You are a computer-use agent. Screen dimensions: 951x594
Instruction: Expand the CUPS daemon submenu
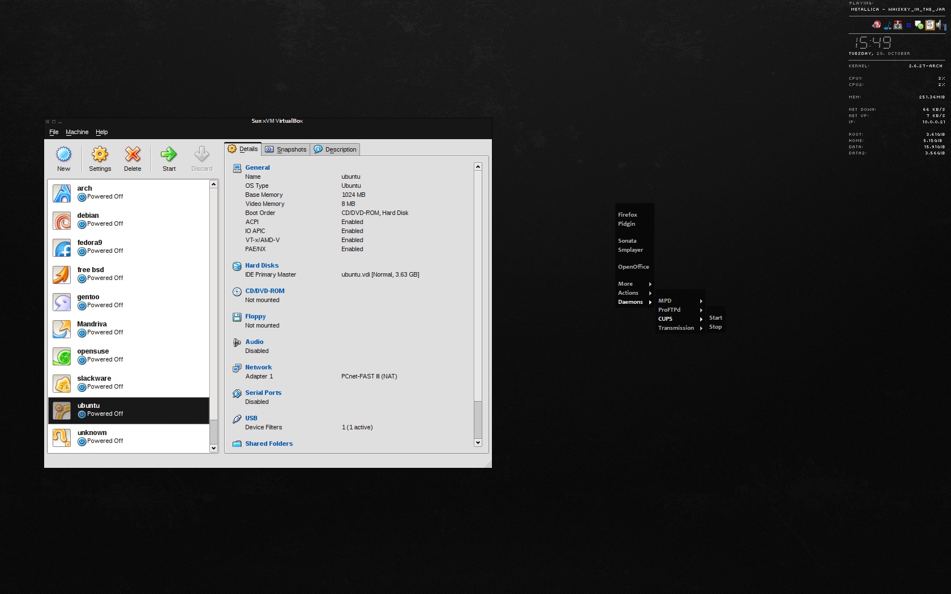[680, 319]
